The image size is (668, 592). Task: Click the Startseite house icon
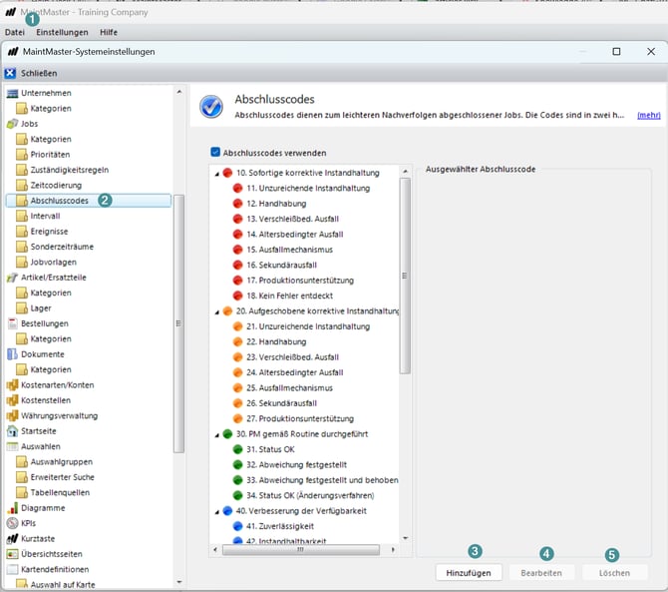[x=12, y=431]
